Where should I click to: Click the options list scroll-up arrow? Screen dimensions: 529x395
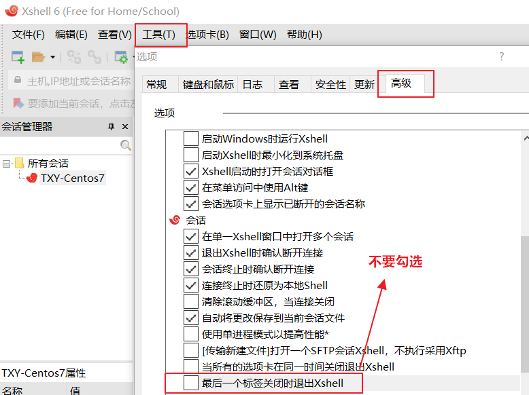point(526,138)
